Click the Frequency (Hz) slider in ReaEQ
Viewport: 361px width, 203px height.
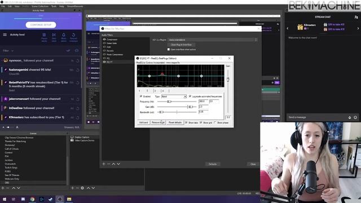177,101
